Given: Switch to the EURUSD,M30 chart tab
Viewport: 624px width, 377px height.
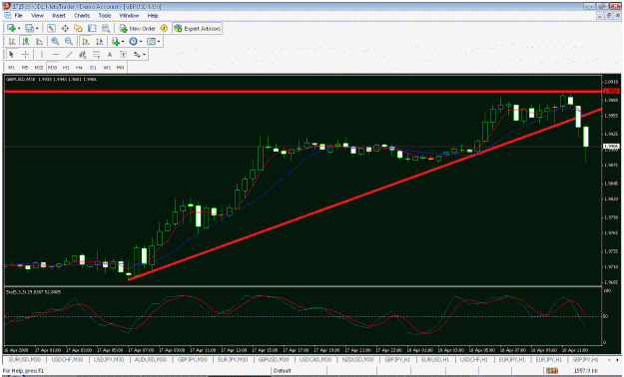Looking at the screenshot, I should pos(24,359).
